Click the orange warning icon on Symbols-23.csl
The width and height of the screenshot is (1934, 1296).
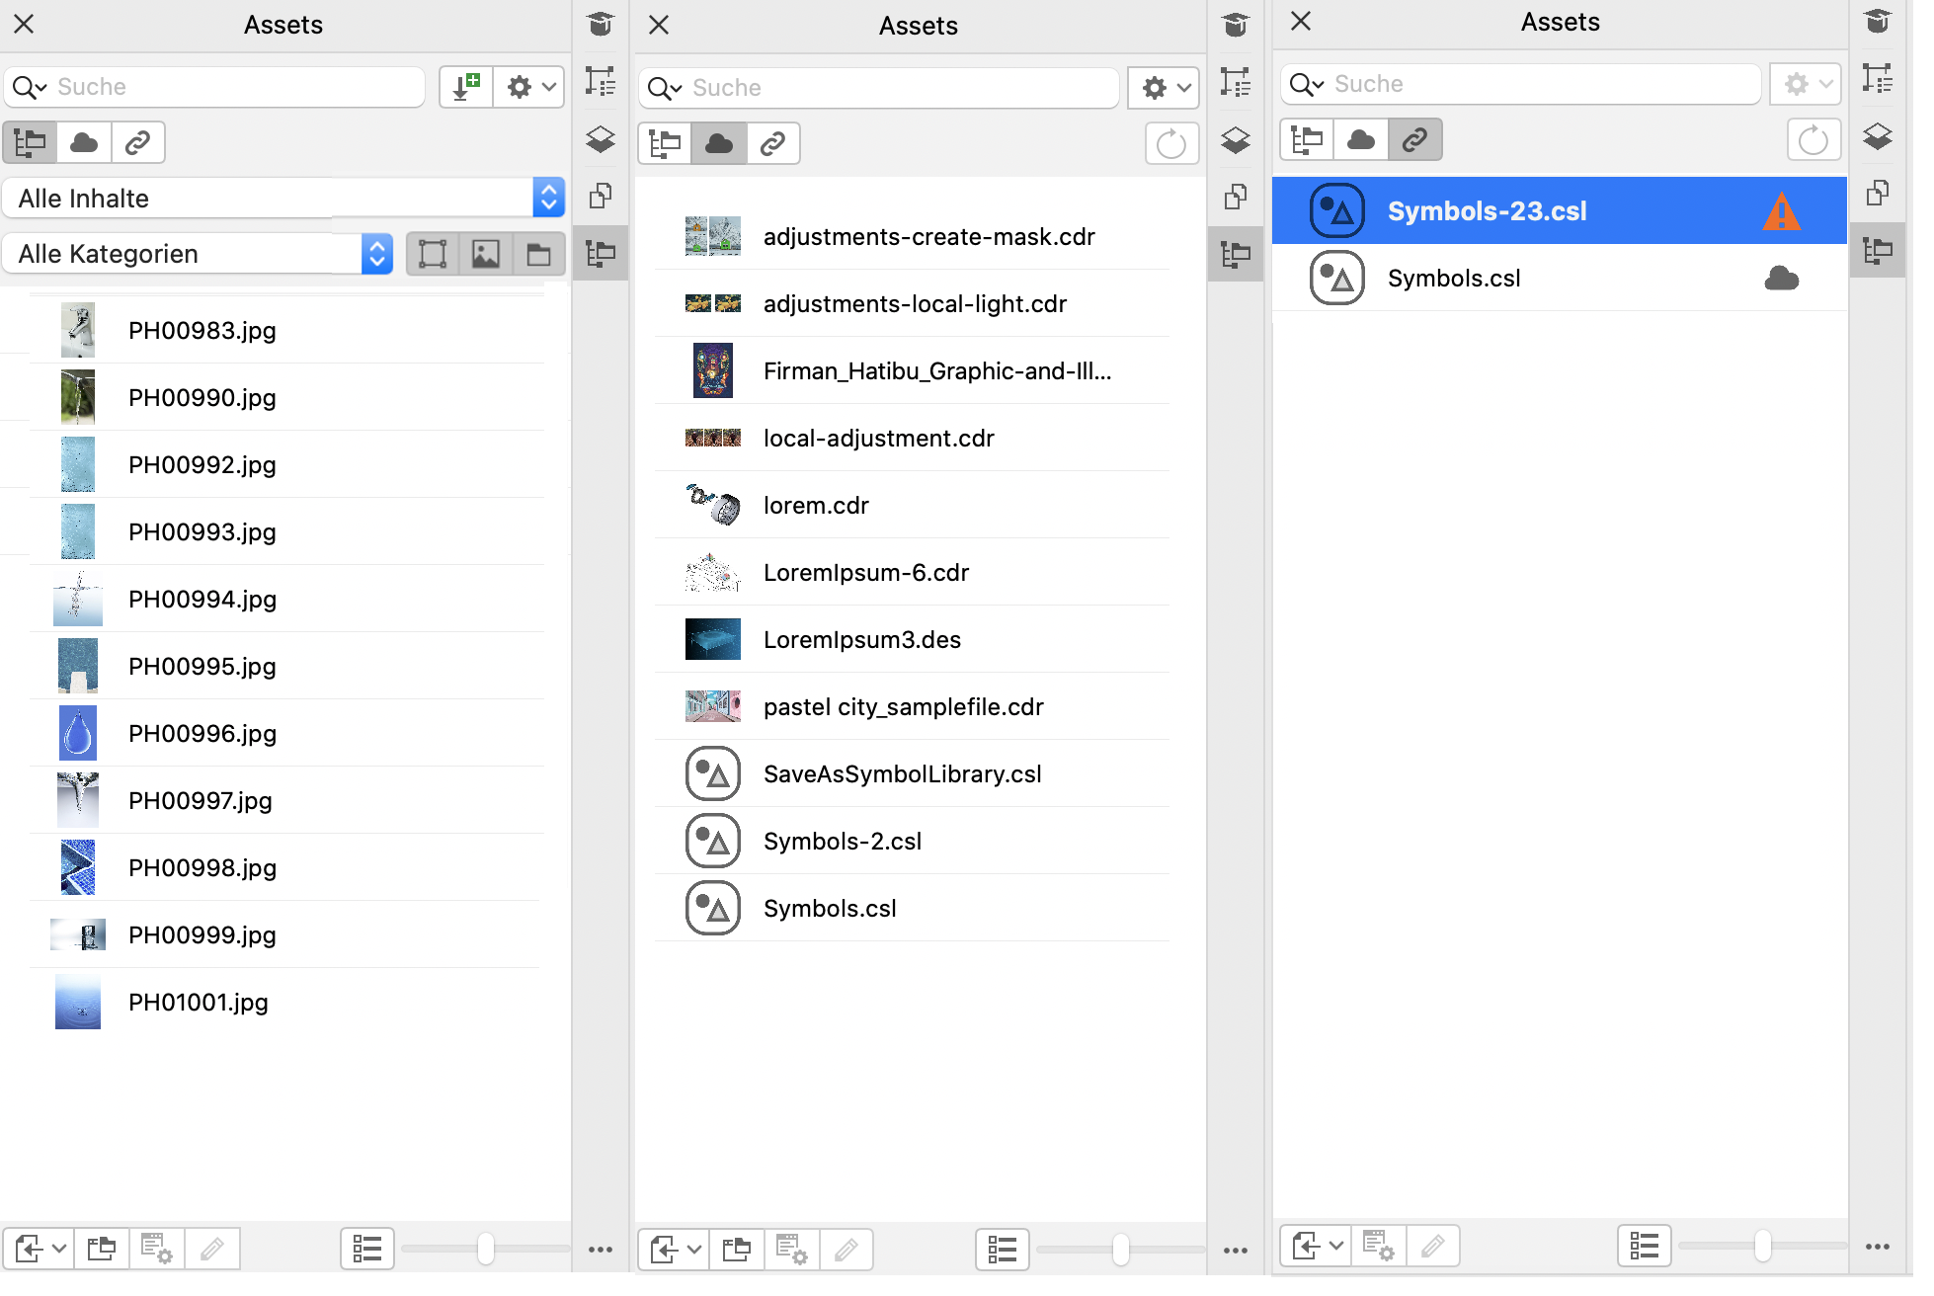coord(1781,211)
